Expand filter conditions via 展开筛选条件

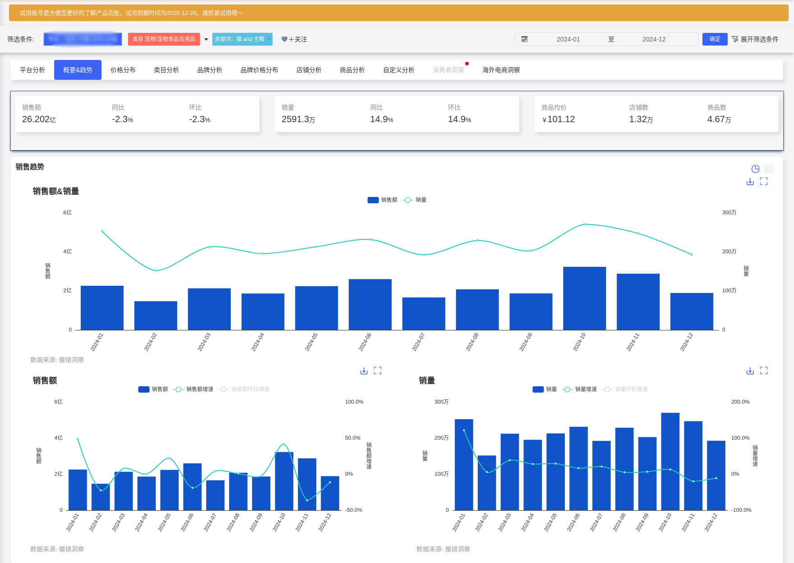(755, 39)
